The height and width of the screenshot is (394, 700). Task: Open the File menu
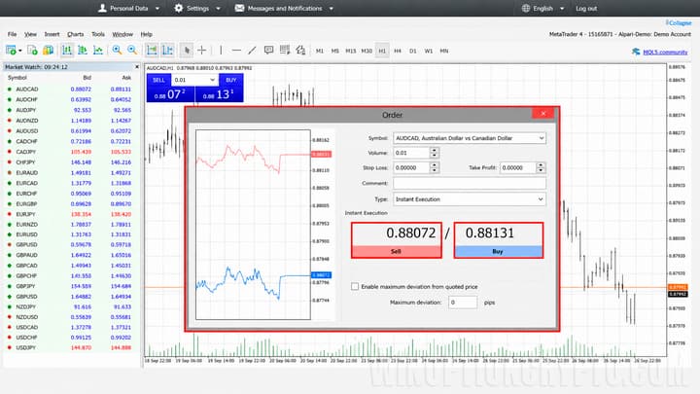[x=12, y=34]
